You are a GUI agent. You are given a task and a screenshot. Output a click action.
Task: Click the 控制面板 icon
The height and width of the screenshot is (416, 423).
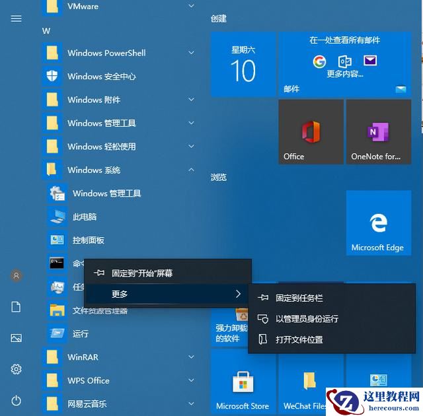[58, 240]
